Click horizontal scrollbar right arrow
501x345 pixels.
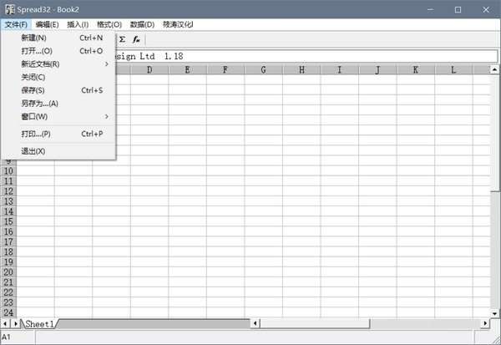point(485,323)
